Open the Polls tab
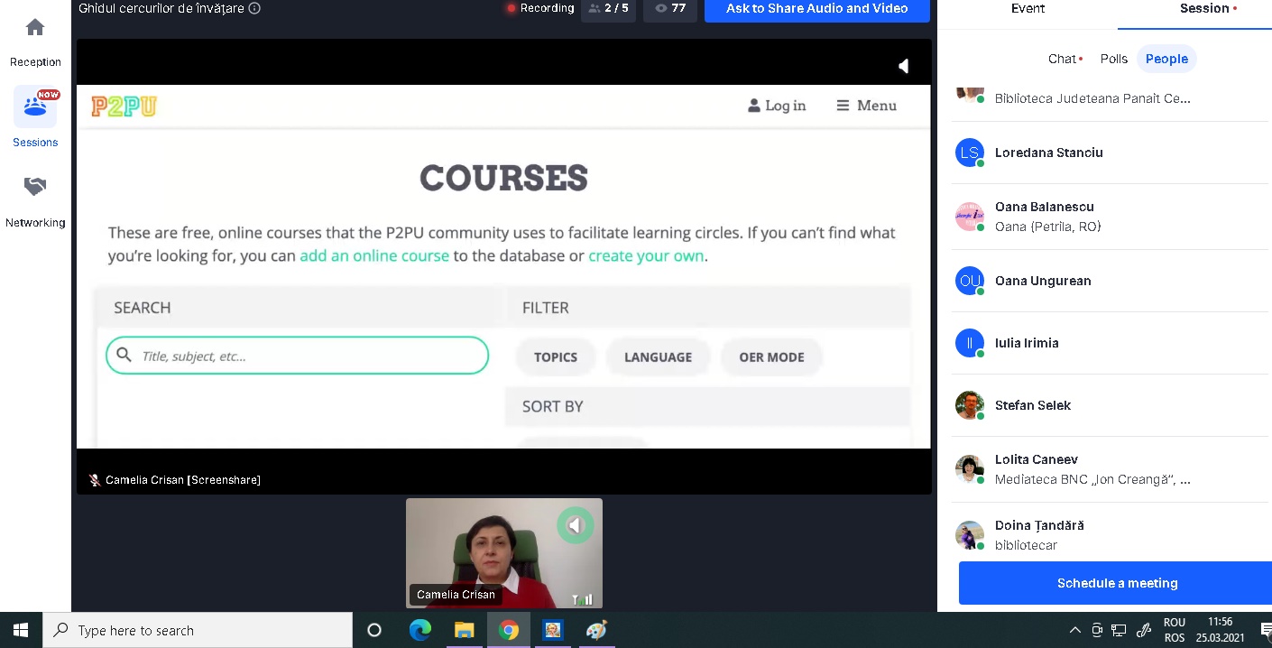 pos(1113,59)
